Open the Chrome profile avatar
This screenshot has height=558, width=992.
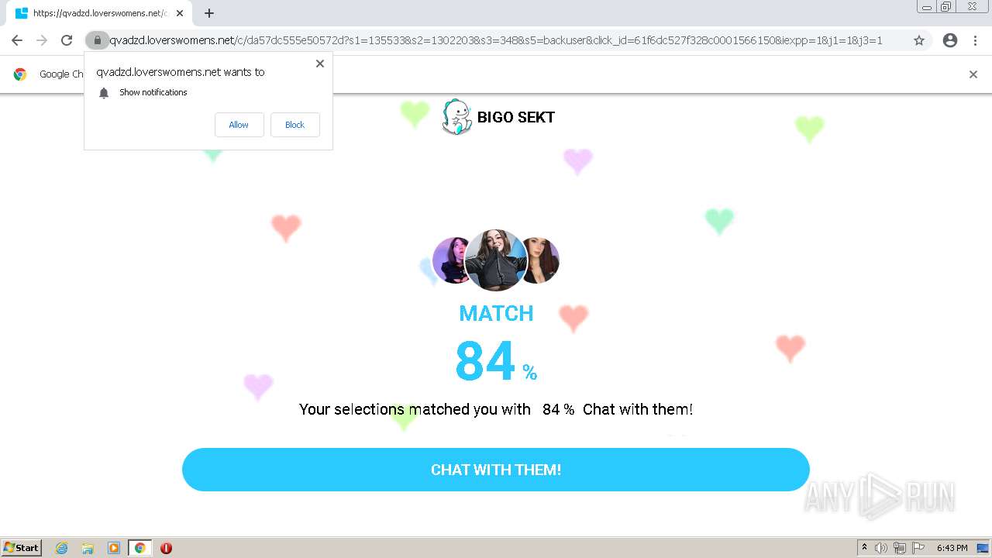[x=950, y=40]
